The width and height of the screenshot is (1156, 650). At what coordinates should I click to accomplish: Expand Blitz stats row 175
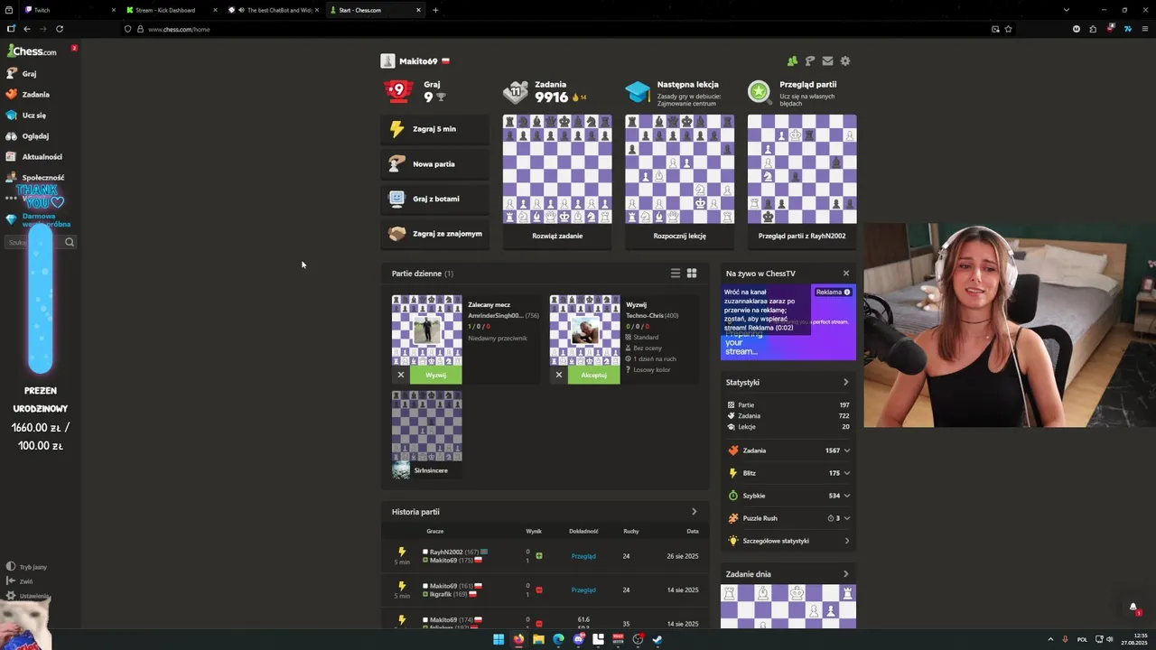[x=788, y=473]
